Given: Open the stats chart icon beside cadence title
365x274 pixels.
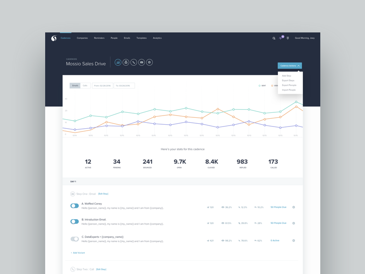Looking at the screenshot, I should [118, 63].
